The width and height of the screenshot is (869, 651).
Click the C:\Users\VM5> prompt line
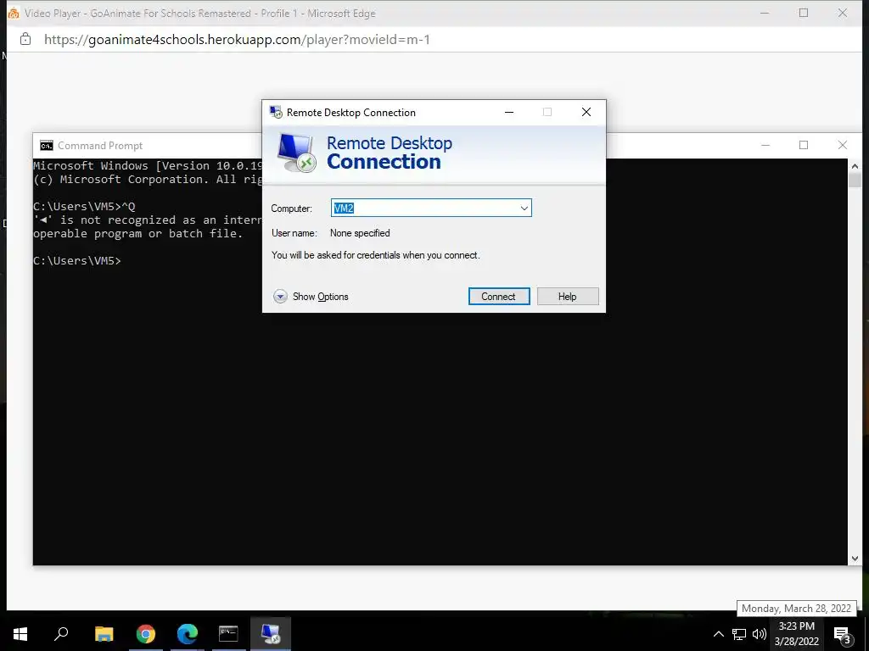(x=77, y=261)
